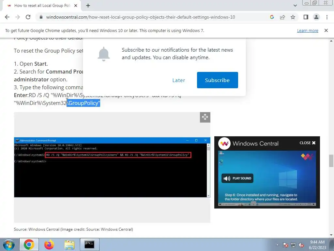Image resolution: width=334 pixels, height=251 pixels.
Task: Click the PLAY SOUND button
Action: pyautogui.click(x=237, y=178)
